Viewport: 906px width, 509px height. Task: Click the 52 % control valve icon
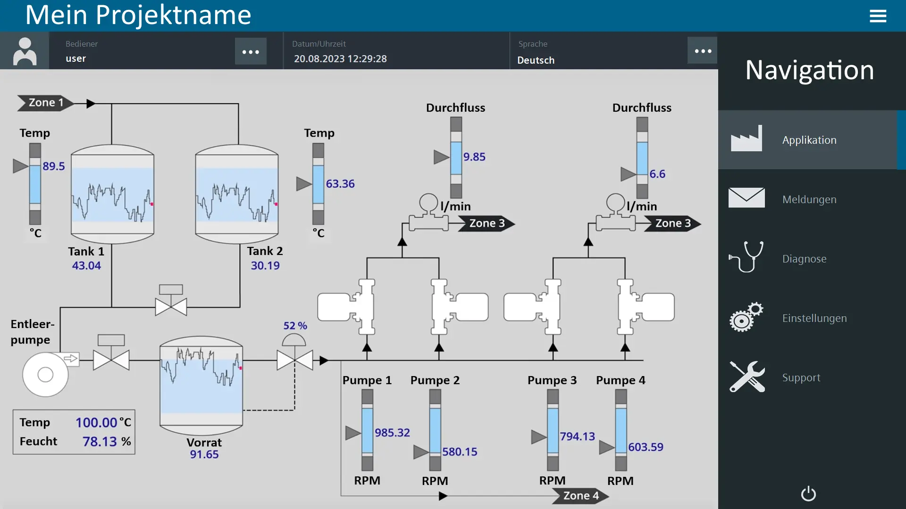294,352
